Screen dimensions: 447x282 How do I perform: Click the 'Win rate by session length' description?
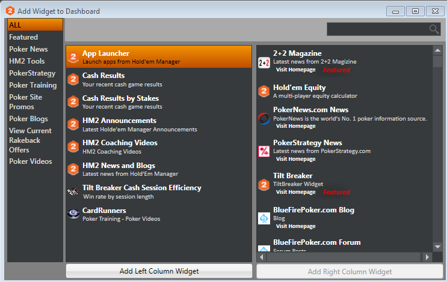pos(119,196)
